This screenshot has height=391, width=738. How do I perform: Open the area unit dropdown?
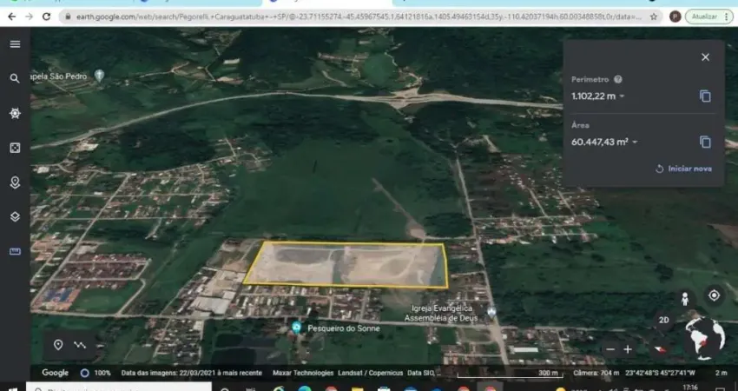635,142
